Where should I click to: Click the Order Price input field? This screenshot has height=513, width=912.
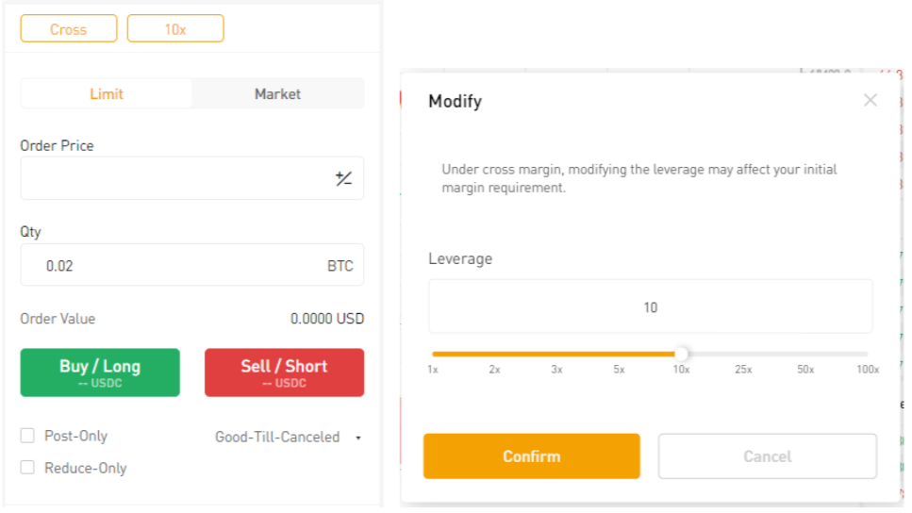[174, 178]
